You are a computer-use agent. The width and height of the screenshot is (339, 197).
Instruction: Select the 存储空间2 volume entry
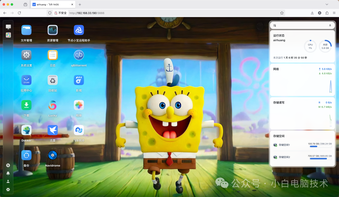302,157
